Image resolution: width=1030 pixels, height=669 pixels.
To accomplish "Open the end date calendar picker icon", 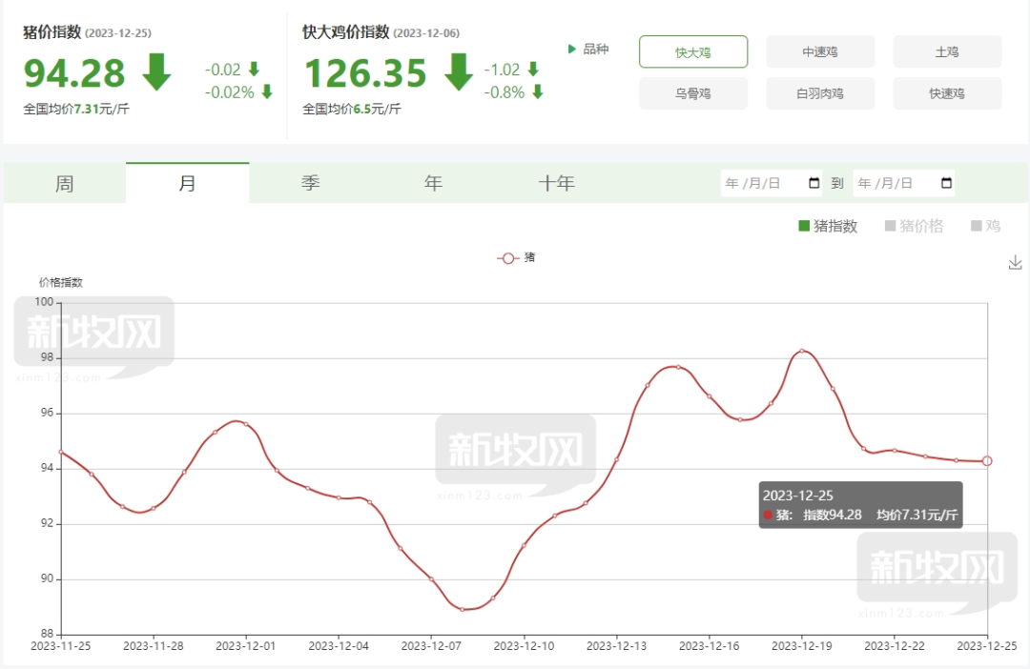I will pos(947,183).
